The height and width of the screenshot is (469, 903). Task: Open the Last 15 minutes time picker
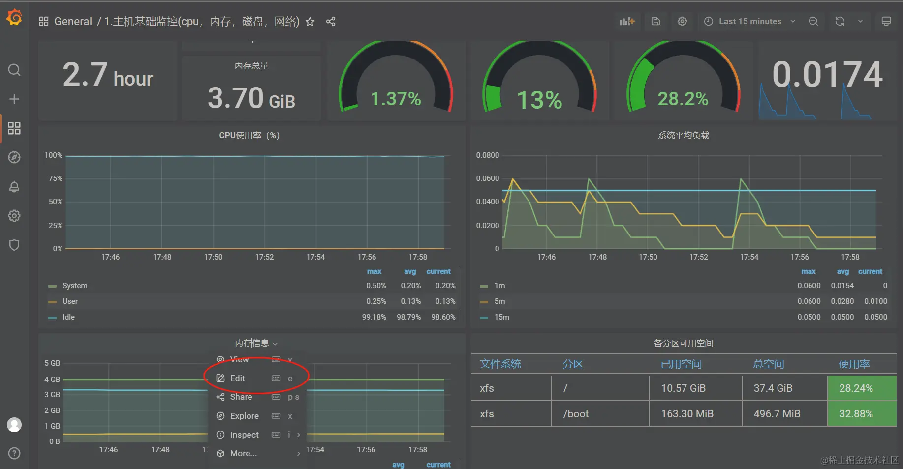coord(749,21)
